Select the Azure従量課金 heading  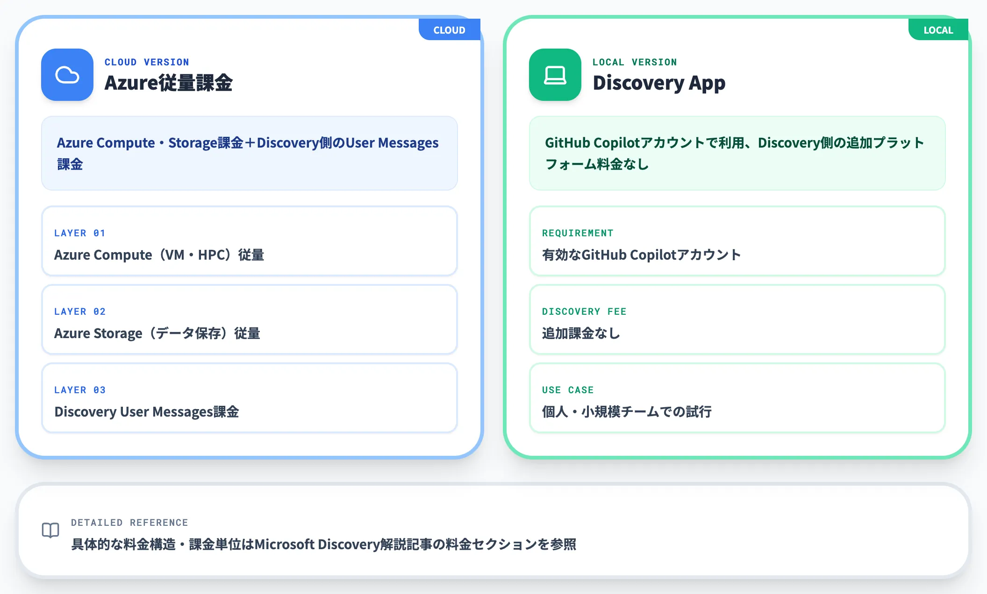pos(169,83)
